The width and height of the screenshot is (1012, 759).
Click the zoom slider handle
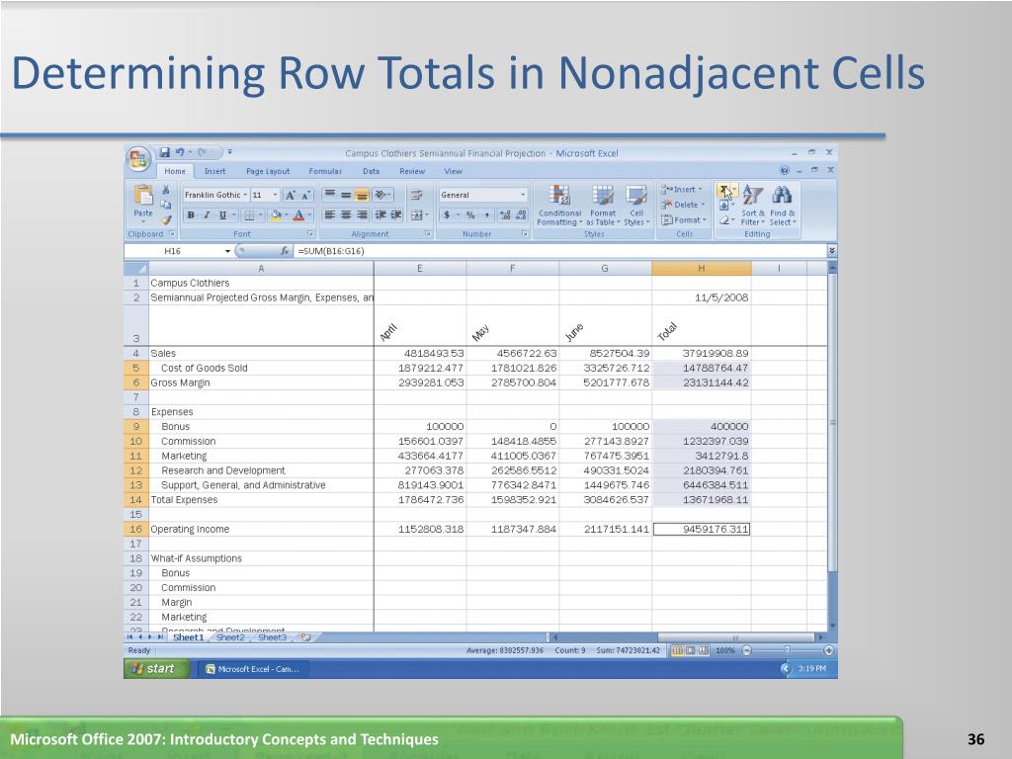click(787, 650)
